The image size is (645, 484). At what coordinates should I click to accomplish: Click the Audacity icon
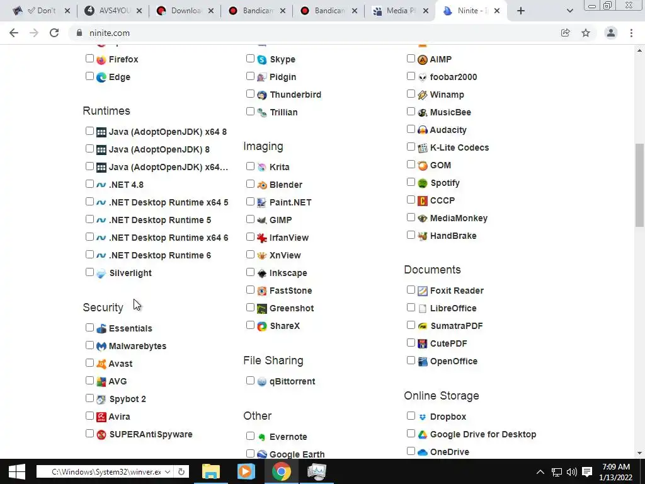point(423,130)
